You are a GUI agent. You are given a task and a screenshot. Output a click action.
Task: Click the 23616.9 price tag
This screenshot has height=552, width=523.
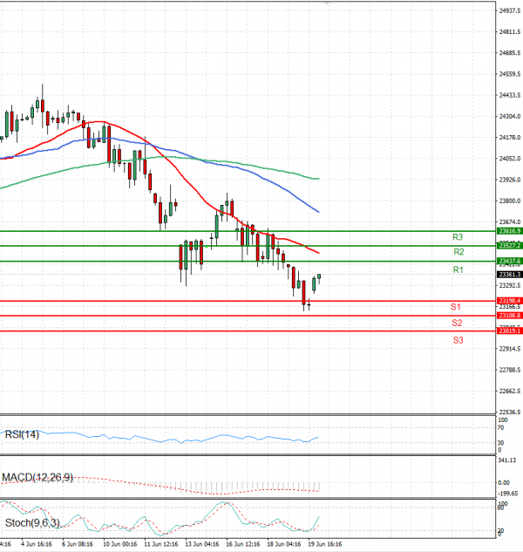coord(510,231)
